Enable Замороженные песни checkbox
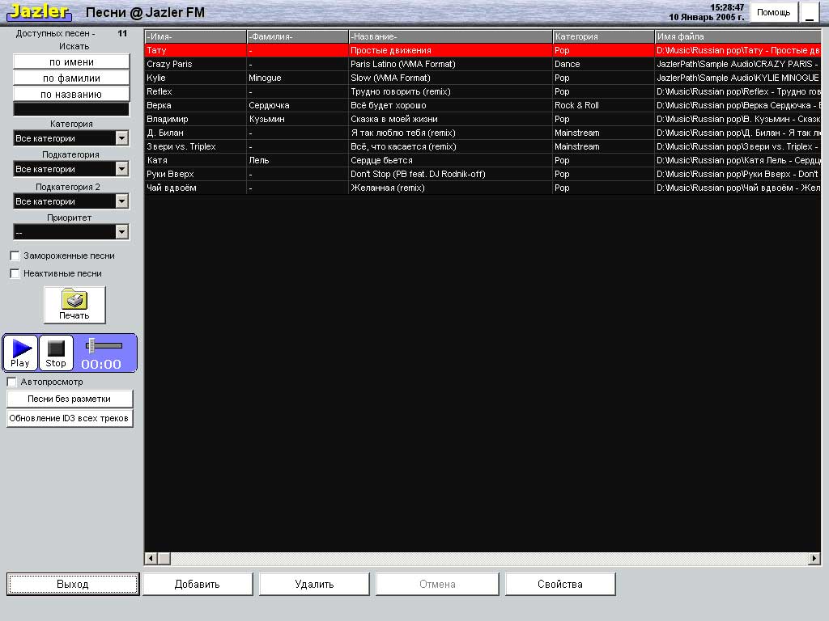Screen dimensions: 829x621 click(15, 256)
